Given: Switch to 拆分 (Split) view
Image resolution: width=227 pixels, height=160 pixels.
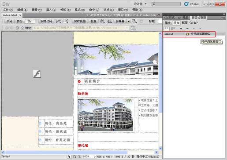Looking at the screenshot, I should pos(20,21).
